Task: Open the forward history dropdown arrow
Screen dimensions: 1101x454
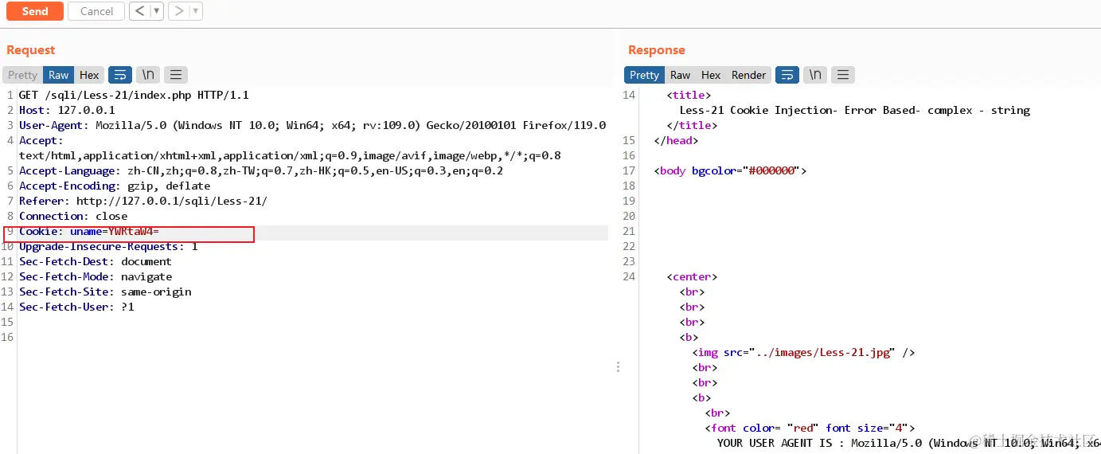Action: (x=196, y=11)
